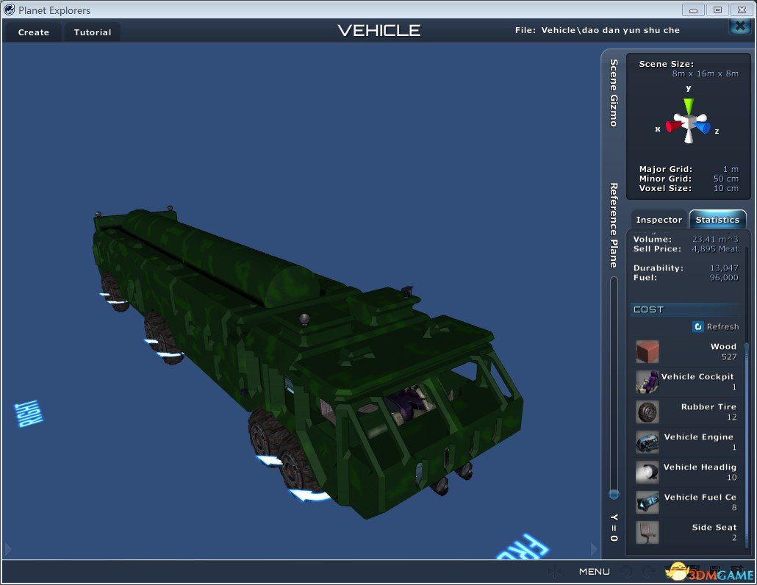The image size is (757, 585).
Task: Click the Rubber Tire part icon
Action: [647, 412]
